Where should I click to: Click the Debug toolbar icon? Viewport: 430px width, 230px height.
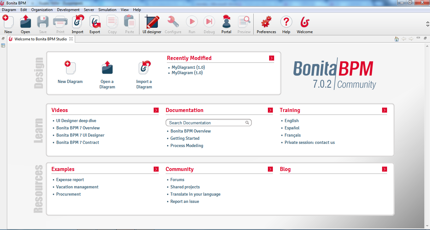pos(209,22)
